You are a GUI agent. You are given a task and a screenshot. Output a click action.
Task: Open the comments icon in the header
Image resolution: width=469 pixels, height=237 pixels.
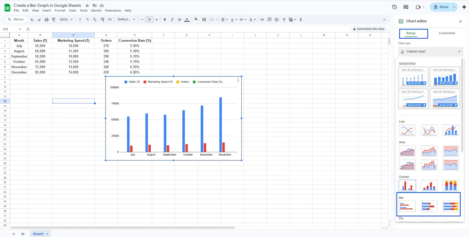[x=406, y=7]
